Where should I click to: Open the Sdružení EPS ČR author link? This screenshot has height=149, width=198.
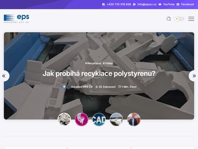[82, 87]
